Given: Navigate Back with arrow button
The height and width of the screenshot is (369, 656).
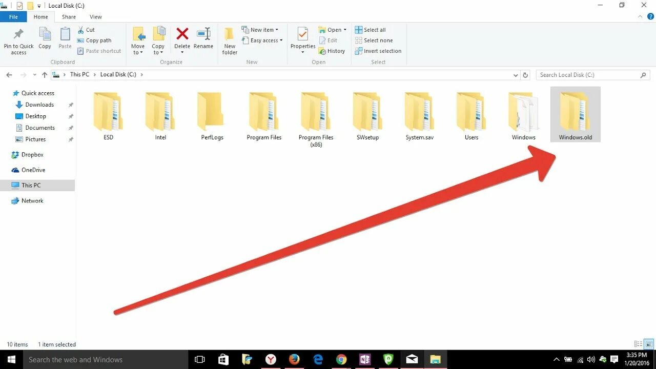Looking at the screenshot, I should pos(9,75).
